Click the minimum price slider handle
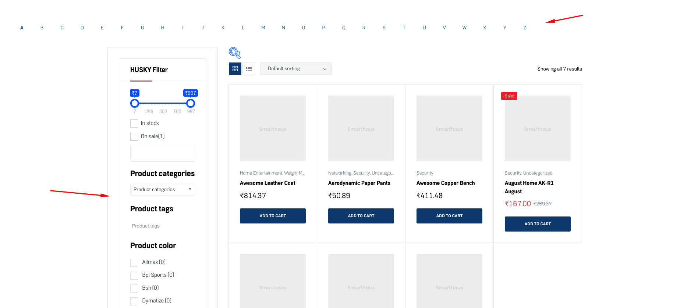Image resolution: width=684 pixels, height=308 pixels. 135,103
